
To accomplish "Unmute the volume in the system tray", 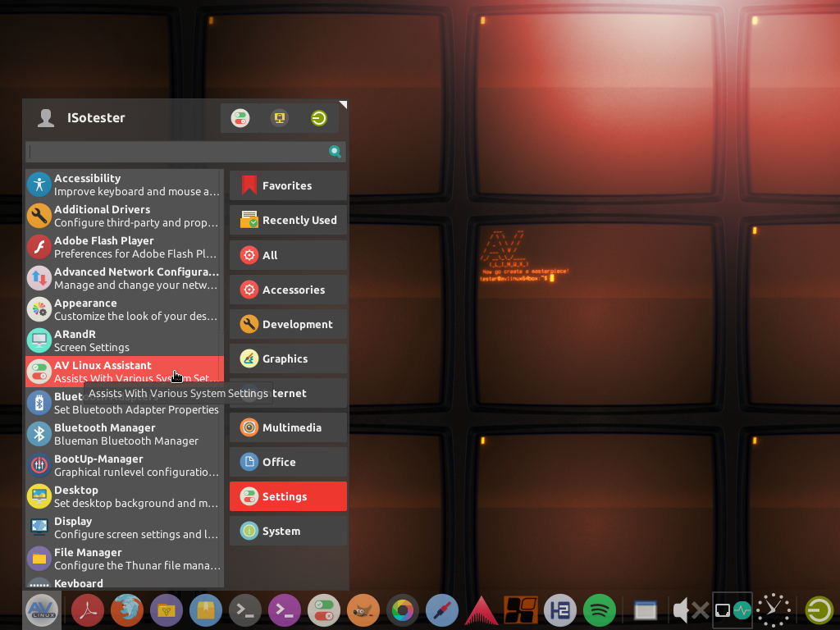I will coord(690,611).
